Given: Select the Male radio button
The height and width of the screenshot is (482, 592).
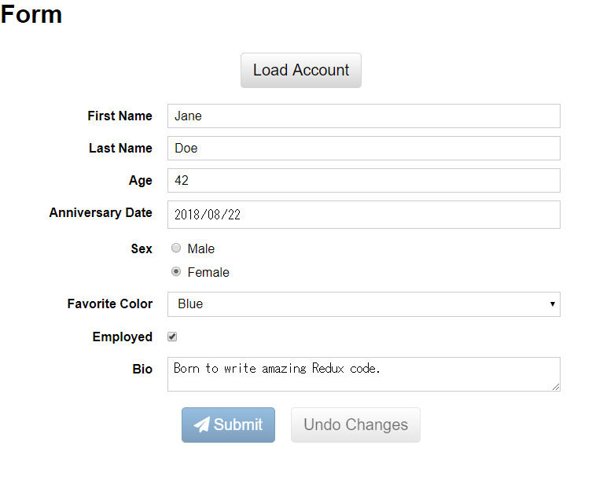Looking at the screenshot, I should click(x=176, y=248).
